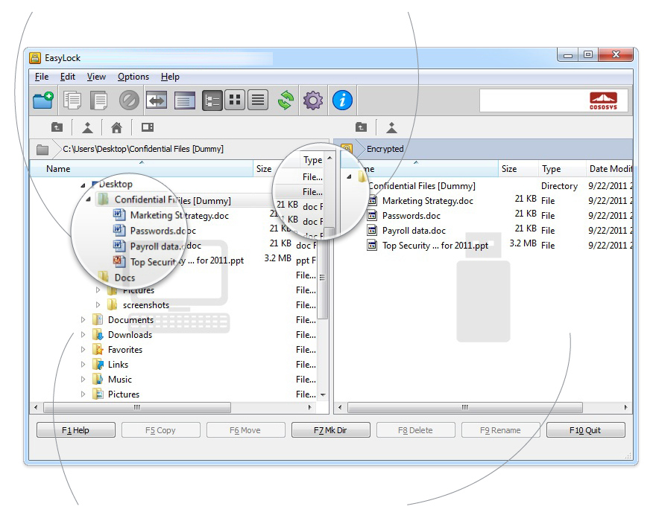Click the F10 Quit button
Image resolution: width=656 pixels, height=521 pixels.
(585, 430)
